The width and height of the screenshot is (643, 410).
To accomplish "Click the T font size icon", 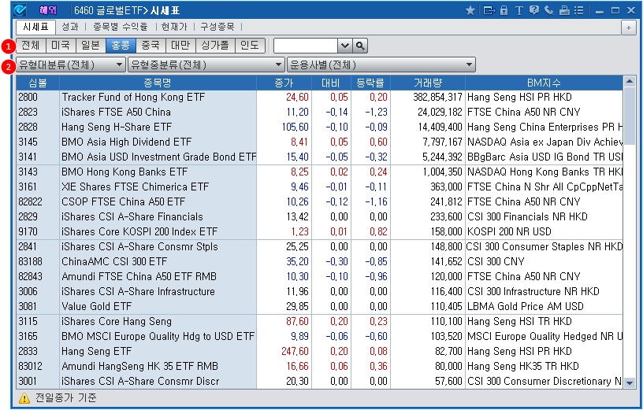I will pos(518,10).
